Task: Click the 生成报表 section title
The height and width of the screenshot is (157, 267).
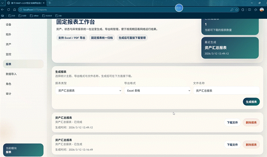Action: click(x=61, y=72)
